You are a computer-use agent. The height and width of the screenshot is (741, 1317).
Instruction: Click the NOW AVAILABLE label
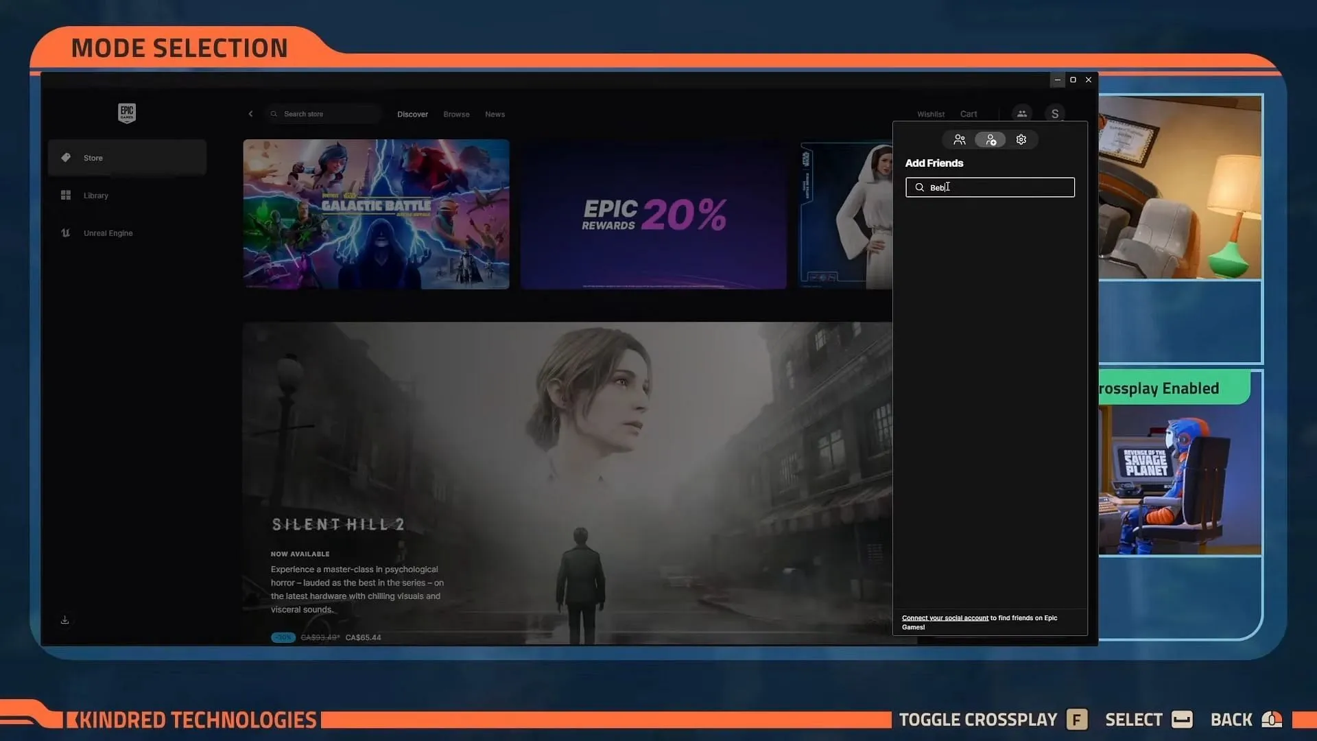coord(300,554)
